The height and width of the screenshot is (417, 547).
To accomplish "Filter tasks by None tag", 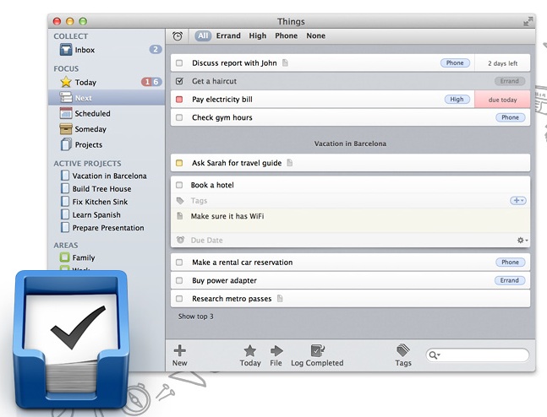I will 315,35.
